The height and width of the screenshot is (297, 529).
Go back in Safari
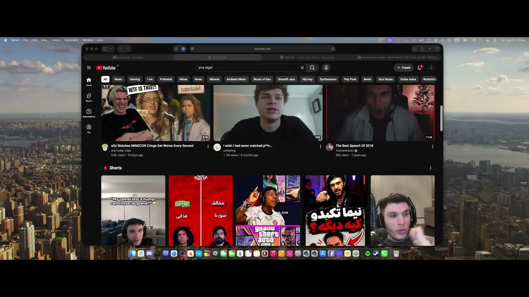120,49
